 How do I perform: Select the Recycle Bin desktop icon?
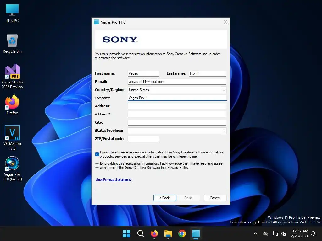pos(12,44)
